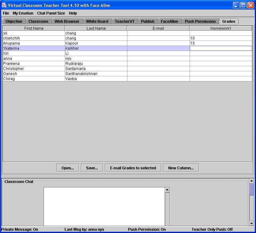Click scroll up arrow of Classroom Chat panel
Screen dimensions: 256x233
[x=252, y=181]
